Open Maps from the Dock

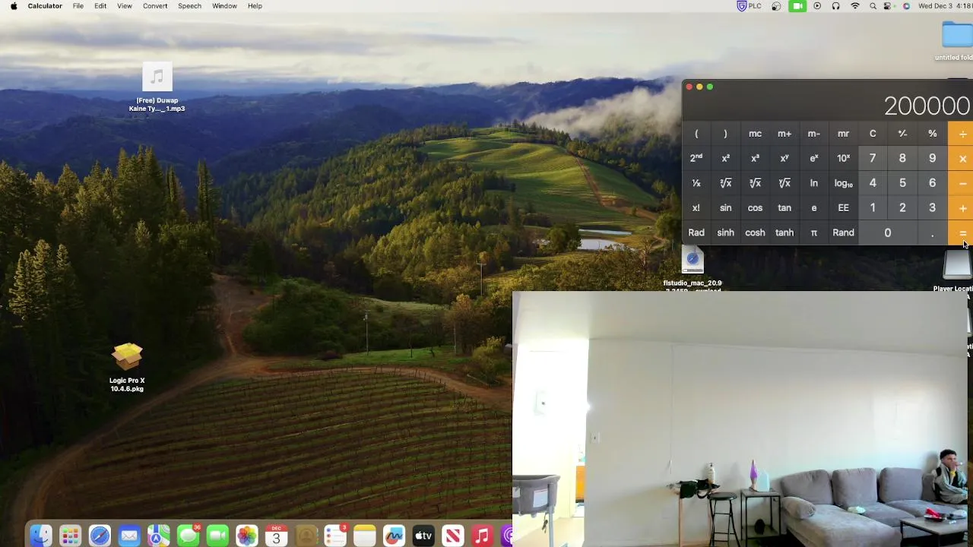pyautogui.click(x=159, y=536)
